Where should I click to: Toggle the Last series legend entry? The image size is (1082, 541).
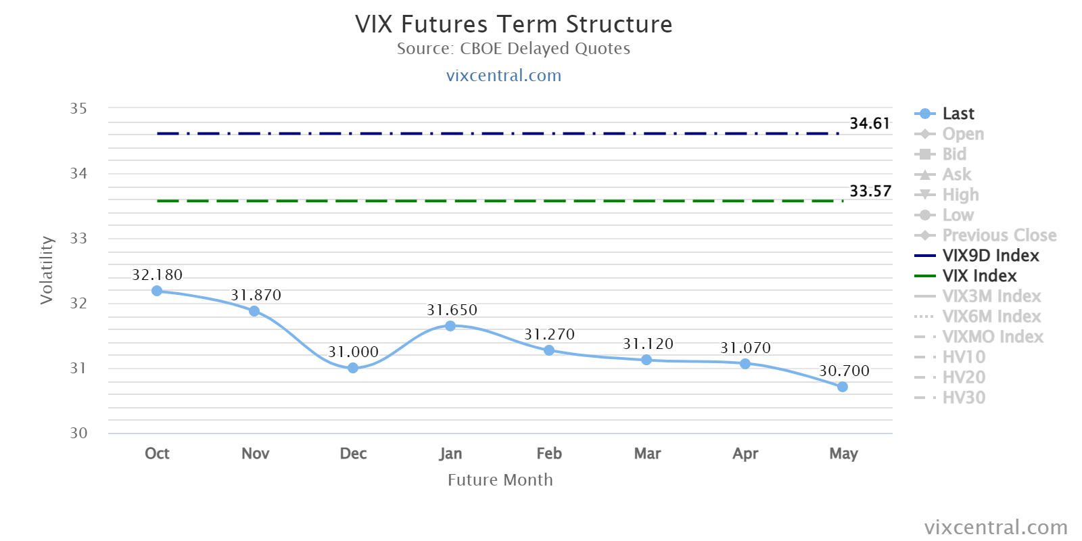coord(944,114)
